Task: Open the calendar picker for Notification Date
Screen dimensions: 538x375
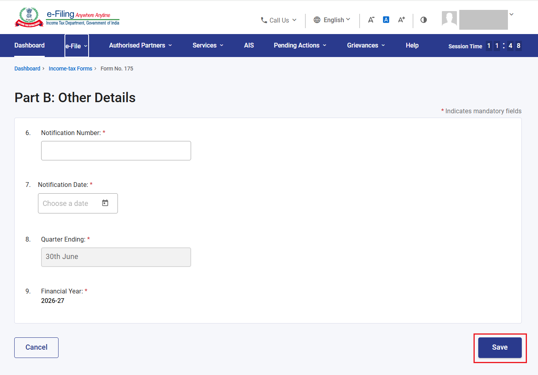Action: click(105, 203)
